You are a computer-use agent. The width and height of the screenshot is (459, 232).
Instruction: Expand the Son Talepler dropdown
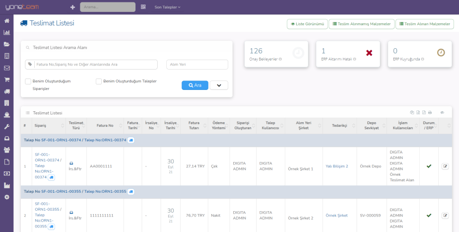coord(167,7)
